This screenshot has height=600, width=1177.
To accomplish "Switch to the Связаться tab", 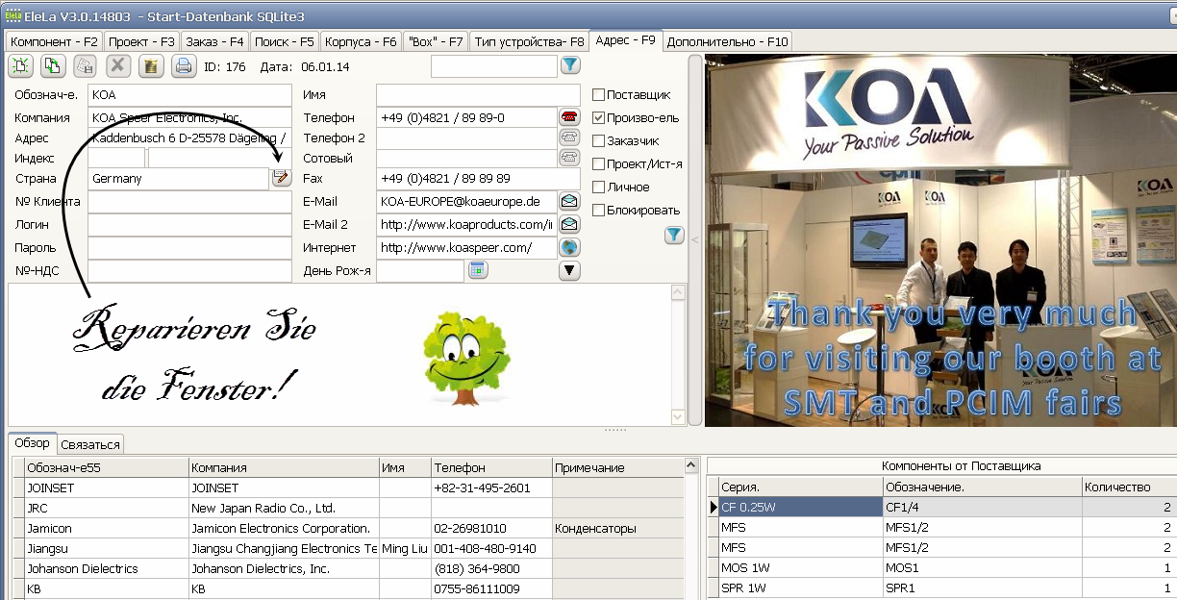I will point(90,444).
